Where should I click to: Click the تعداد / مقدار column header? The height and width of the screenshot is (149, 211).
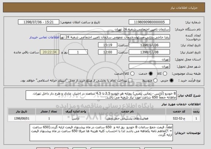[49, 111]
